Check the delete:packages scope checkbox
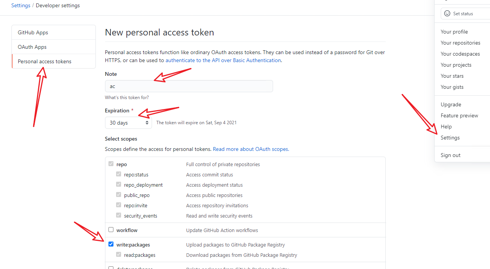The width and height of the screenshot is (490, 269). [x=111, y=268]
